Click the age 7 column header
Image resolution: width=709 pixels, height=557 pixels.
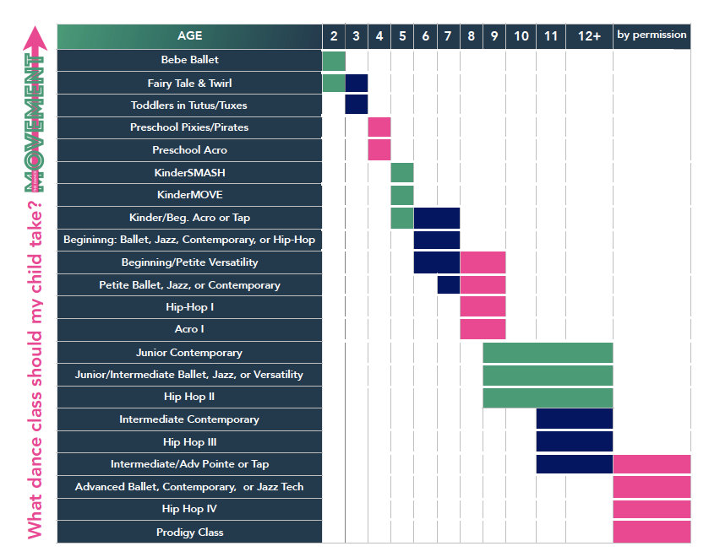click(448, 36)
